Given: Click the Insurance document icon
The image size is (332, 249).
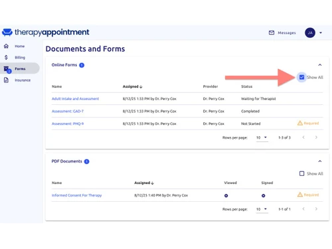Looking at the screenshot, I should [6, 80].
